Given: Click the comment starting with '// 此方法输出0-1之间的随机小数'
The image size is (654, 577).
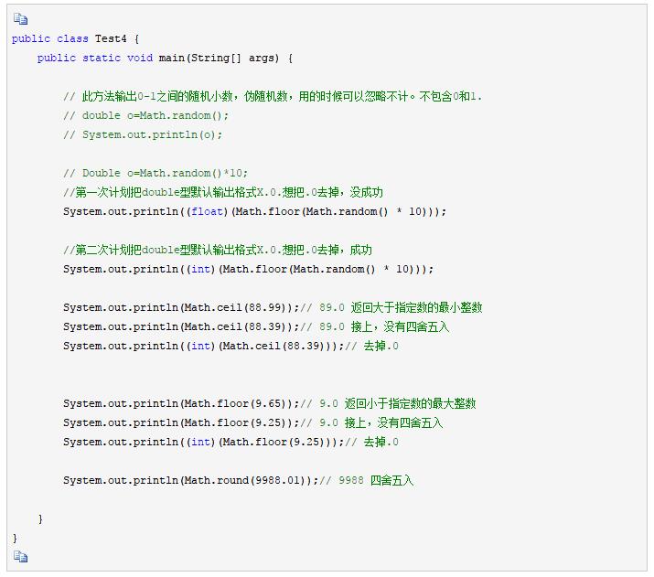Looking at the screenshot, I should pos(273,96).
